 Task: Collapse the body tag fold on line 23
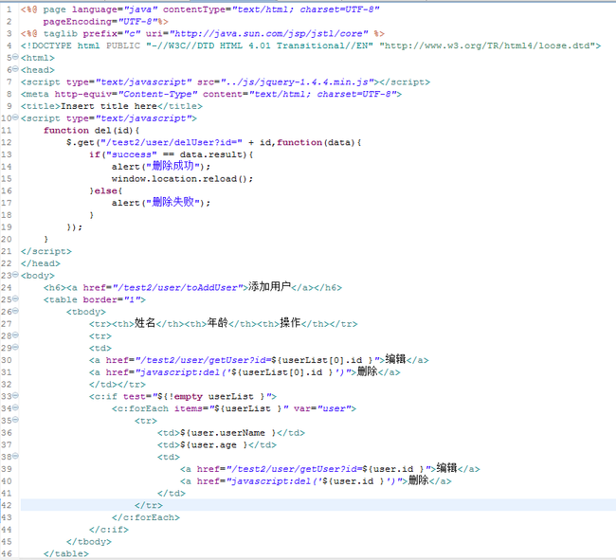[15, 275]
